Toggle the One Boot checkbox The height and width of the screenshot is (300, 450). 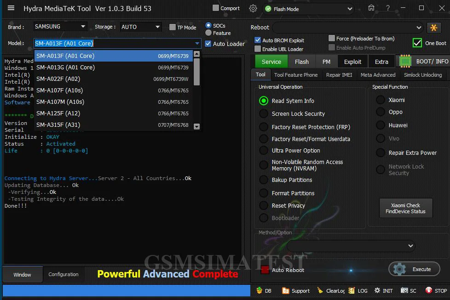coord(417,43)
